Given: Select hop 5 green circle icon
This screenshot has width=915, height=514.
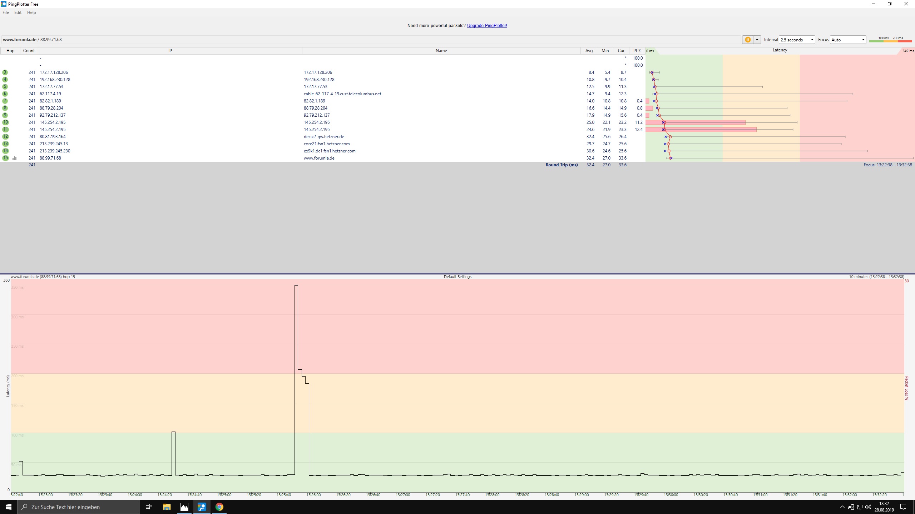Looking at the screenshot, I should click(x=5, y=87).
